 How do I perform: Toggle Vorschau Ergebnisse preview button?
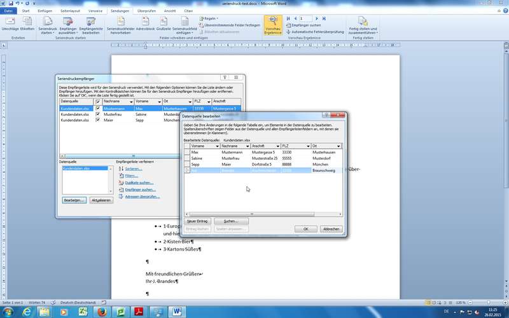[x=274, y=25]
